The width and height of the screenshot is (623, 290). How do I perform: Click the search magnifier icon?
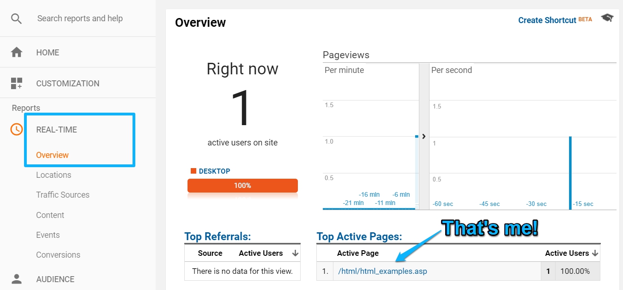[16, 18]
